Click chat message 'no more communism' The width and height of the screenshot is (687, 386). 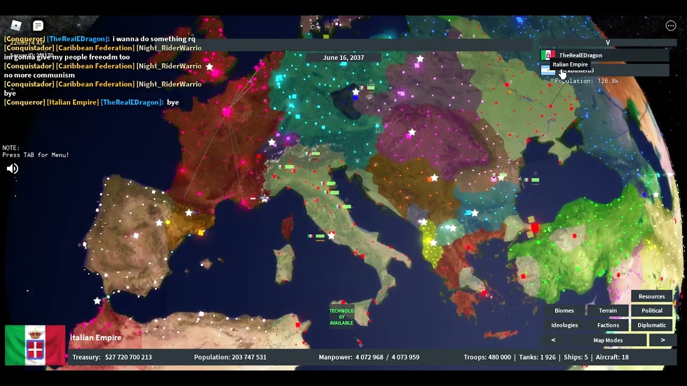[39, 75]
